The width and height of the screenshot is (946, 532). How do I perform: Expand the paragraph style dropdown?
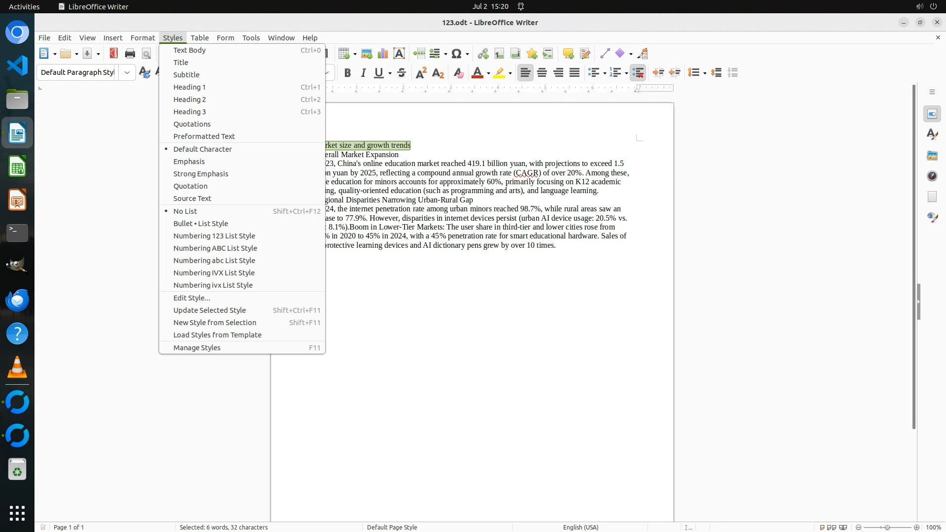click(127, 72)
